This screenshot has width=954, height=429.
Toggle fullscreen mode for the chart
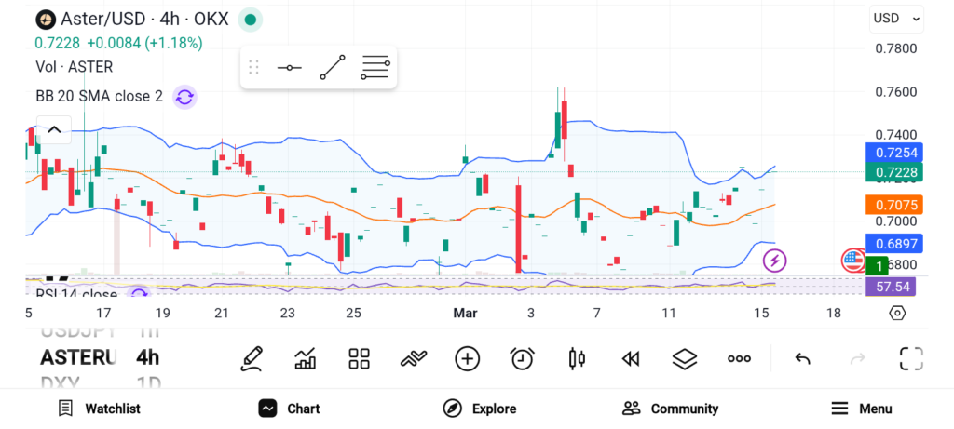pyautogui.click(x=911, y=358)
